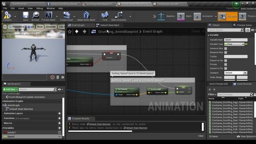Click Perspective viewport button
The width and height of the screenshot is (256, 144).
[x=17, y=27]
